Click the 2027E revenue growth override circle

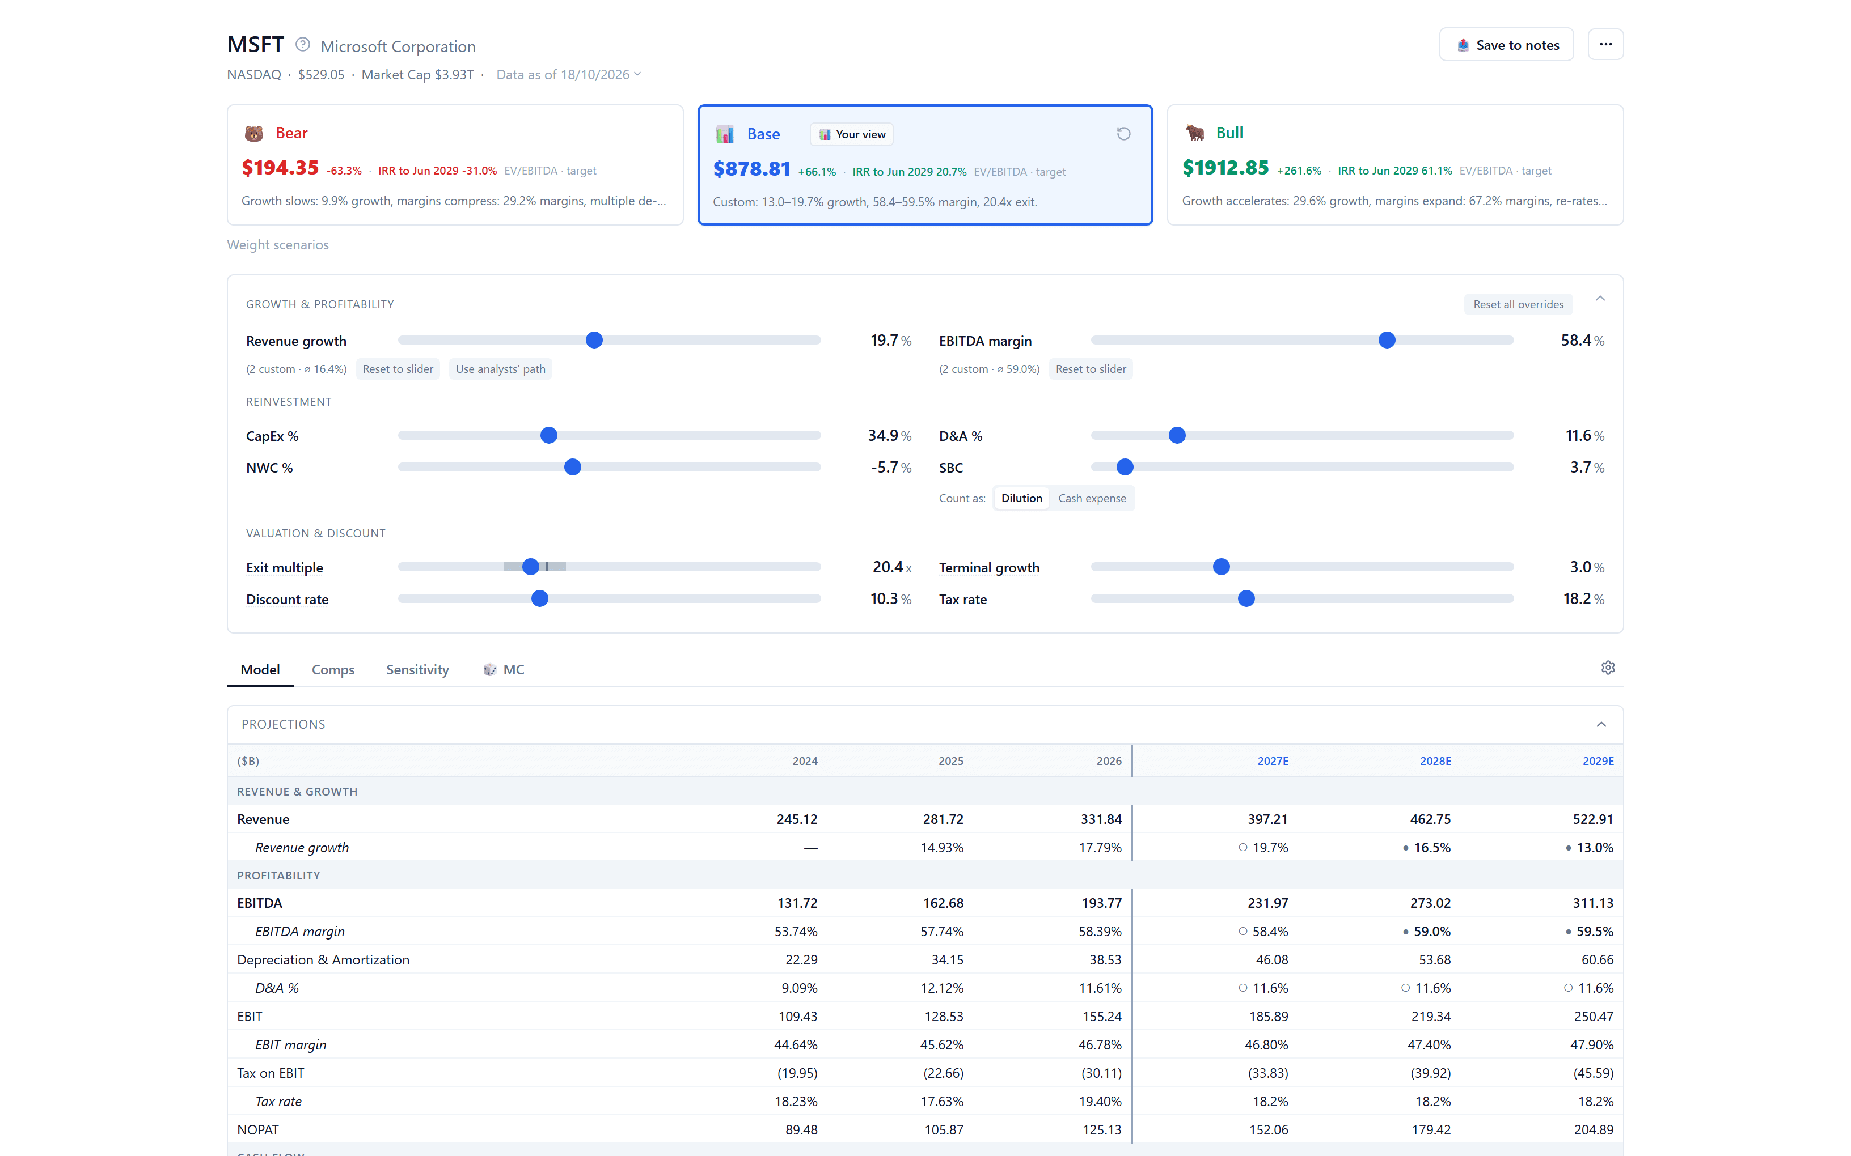[1243, 847]
